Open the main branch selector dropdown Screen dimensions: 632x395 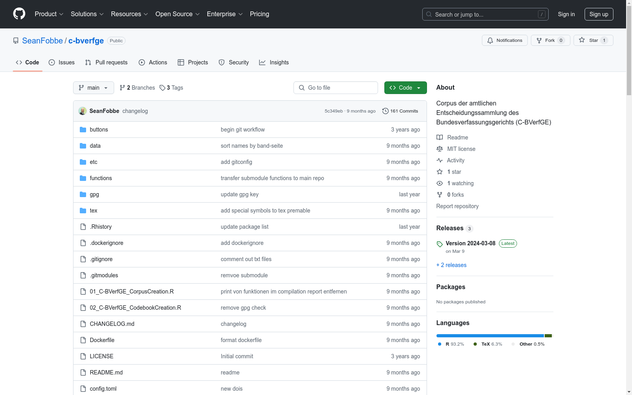click(94, 88)
